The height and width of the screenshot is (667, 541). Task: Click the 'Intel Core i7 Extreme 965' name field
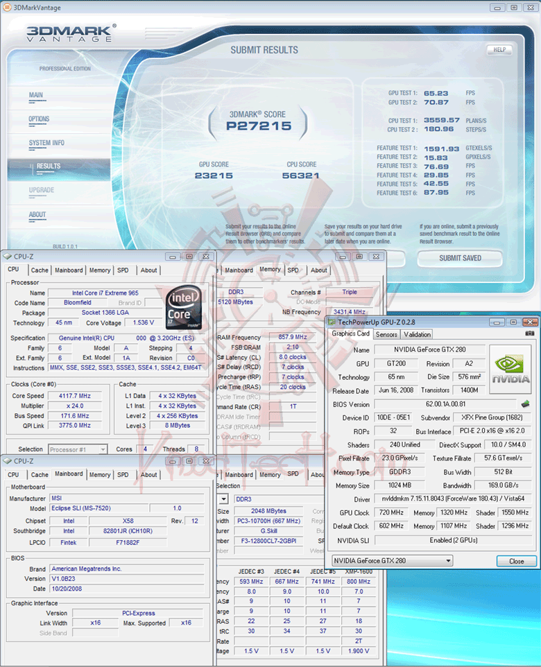click(x=105, y=293)
